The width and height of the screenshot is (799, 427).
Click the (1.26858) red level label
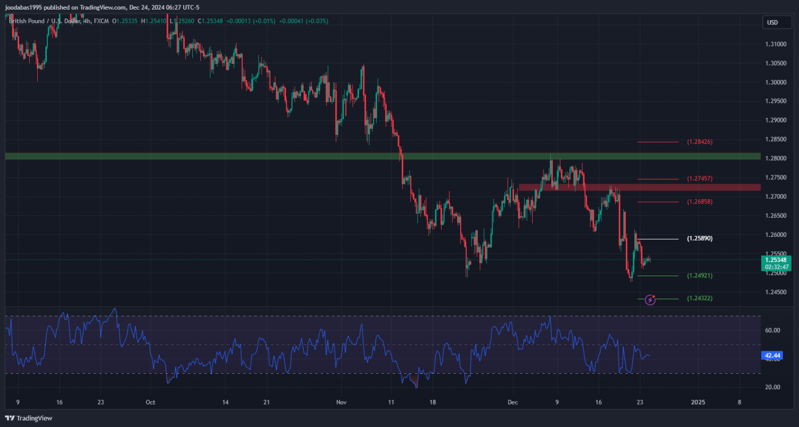699,202
